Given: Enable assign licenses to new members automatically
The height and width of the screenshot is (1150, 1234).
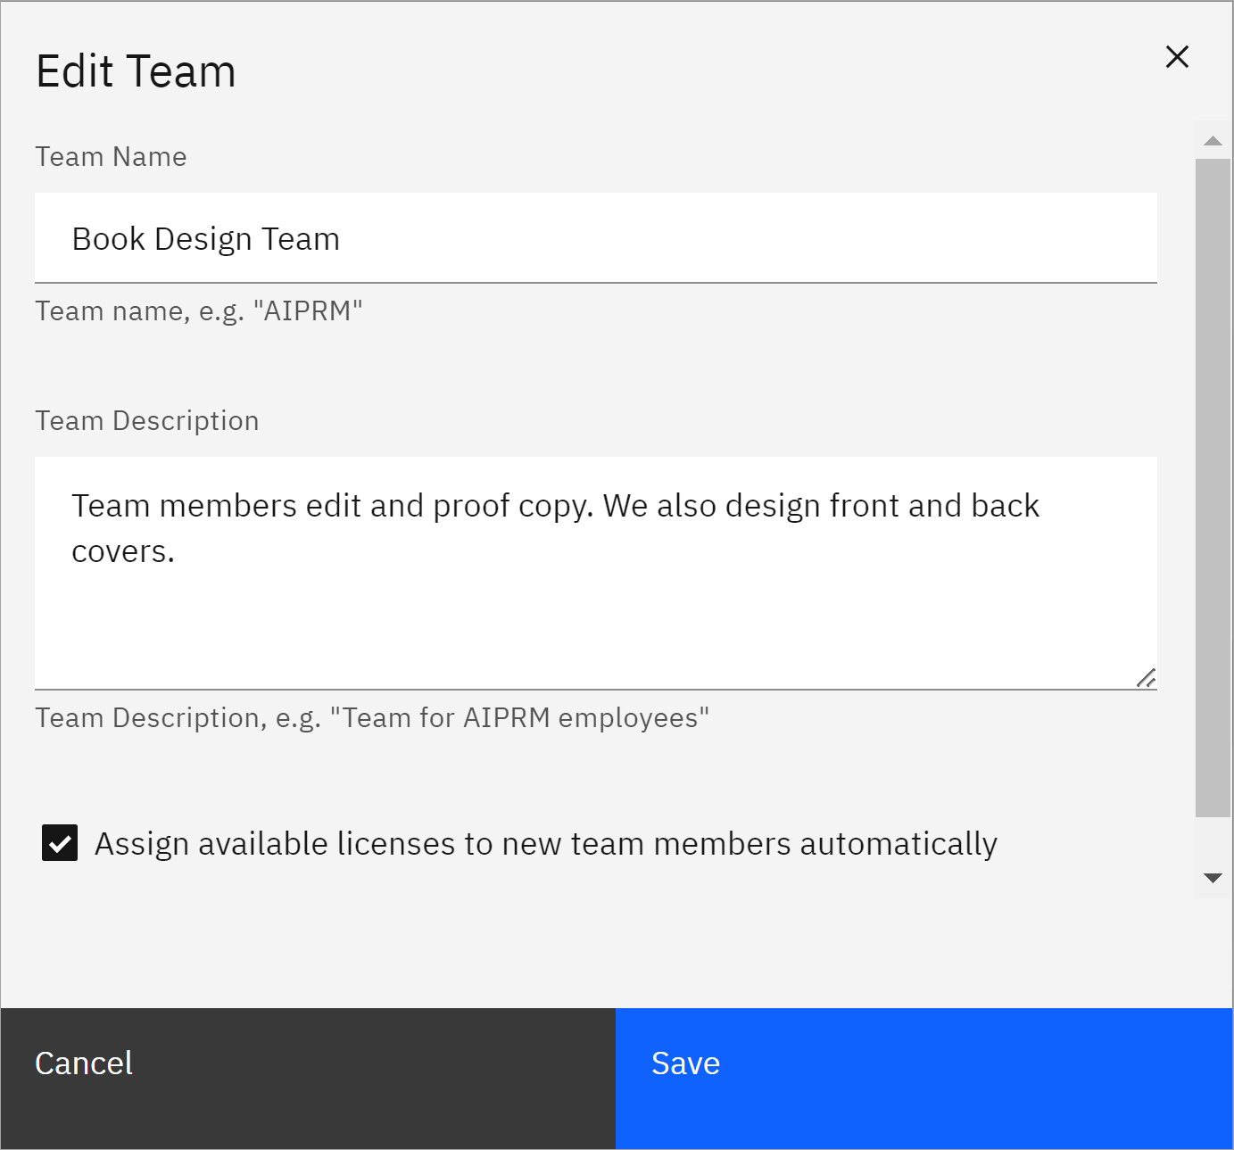Looking at the screenshot, I should pyautogui.click(x=59, y=842).
